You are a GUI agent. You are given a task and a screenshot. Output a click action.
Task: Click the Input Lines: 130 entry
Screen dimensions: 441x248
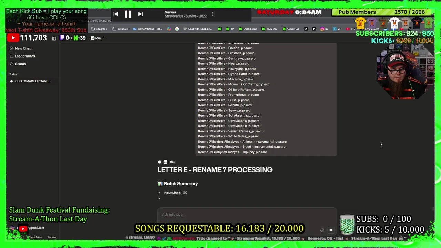175,193
